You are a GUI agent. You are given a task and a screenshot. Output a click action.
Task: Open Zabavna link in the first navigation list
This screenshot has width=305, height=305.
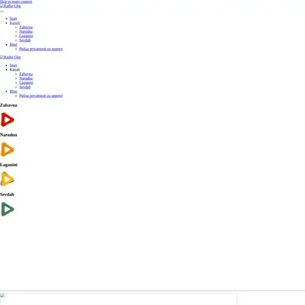pyautogui.click(x=26, y=27)
